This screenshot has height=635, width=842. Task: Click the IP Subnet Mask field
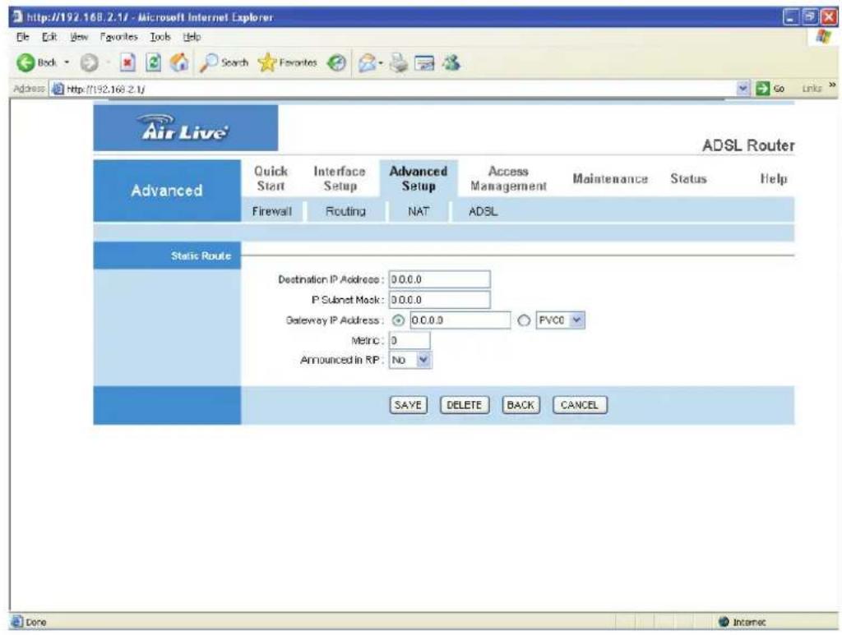(x=439, y=300)
